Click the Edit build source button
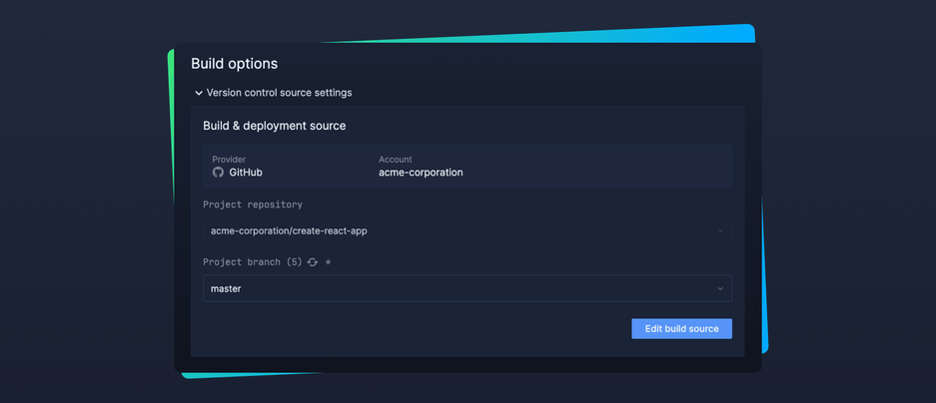This screenshot has height=403, width=936. [681, 328]
